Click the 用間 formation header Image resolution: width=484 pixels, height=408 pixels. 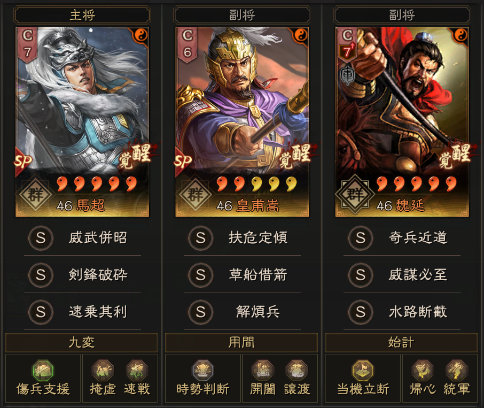[x=241, y=343]
